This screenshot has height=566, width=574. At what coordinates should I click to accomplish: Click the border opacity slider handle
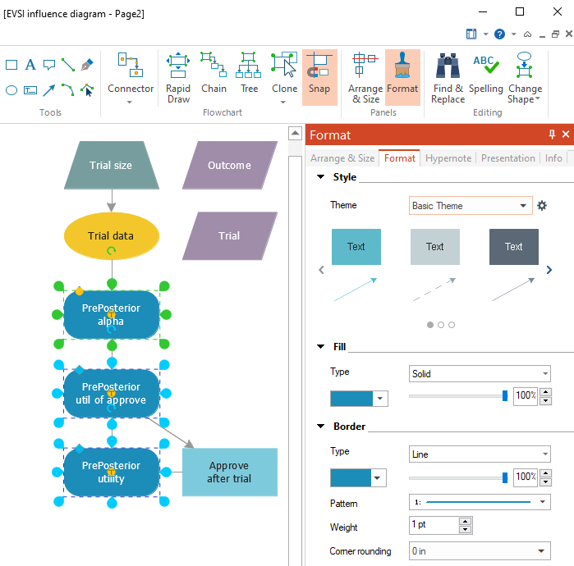[505, 477]
